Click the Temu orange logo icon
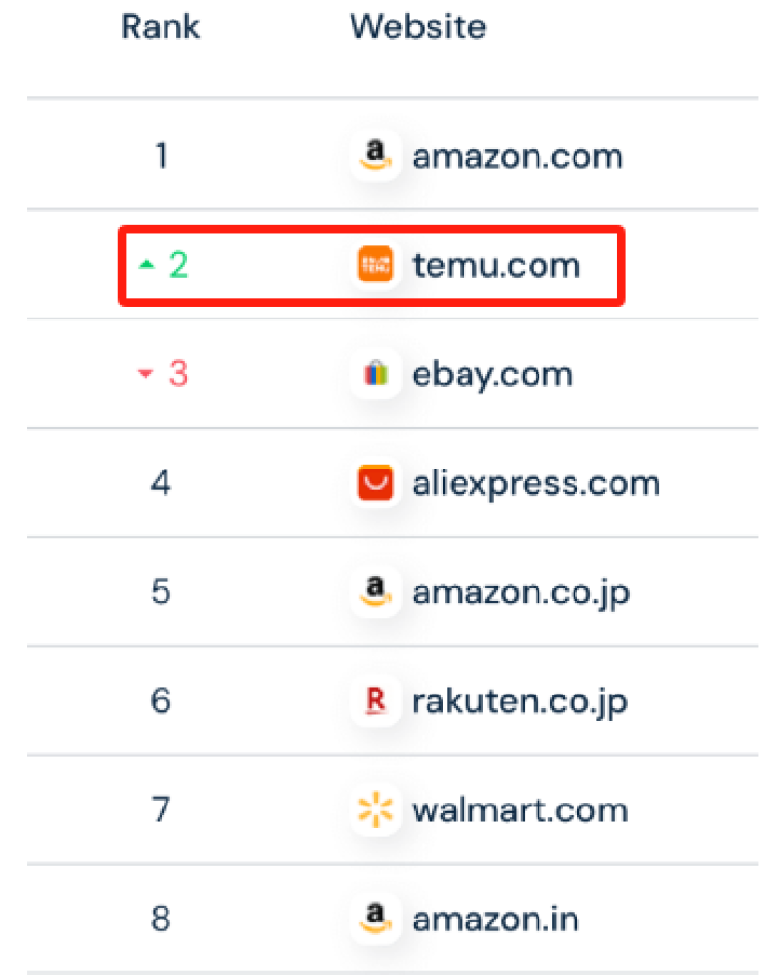 (376, 264)
